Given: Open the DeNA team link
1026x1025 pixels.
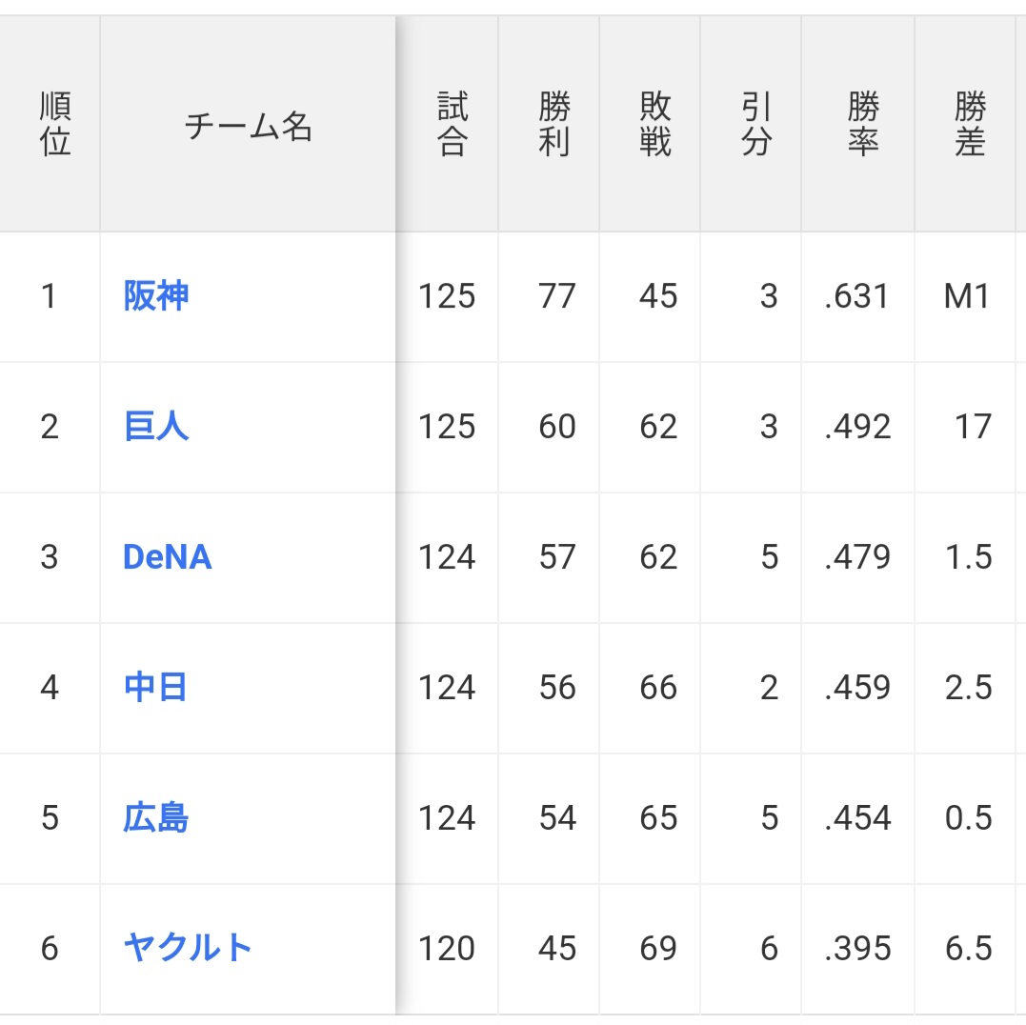Looking at the screenshot, I should pos(168,557).
